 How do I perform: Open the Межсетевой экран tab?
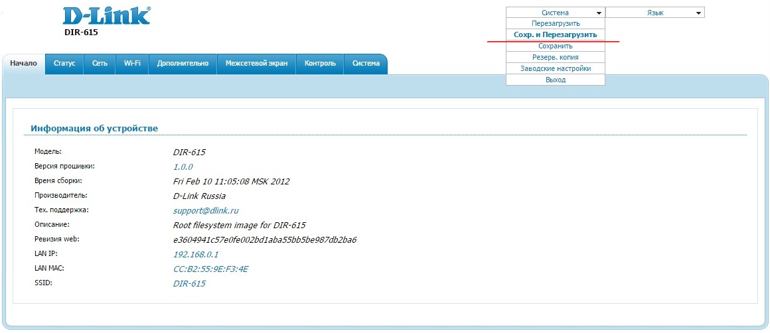click(x=256, y=64)
